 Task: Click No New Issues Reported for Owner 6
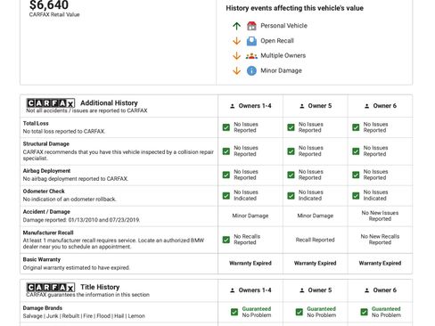(380, 216)
